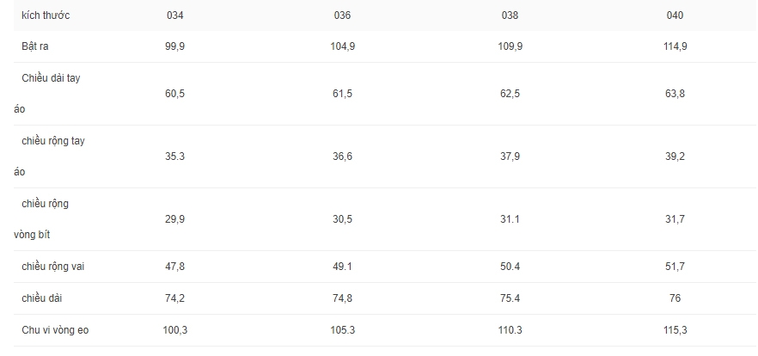This screenshot has height=356, width=758.
Task: Click shoulder width value 47,8
Action: pyautogui.click(x=174, y=267)
